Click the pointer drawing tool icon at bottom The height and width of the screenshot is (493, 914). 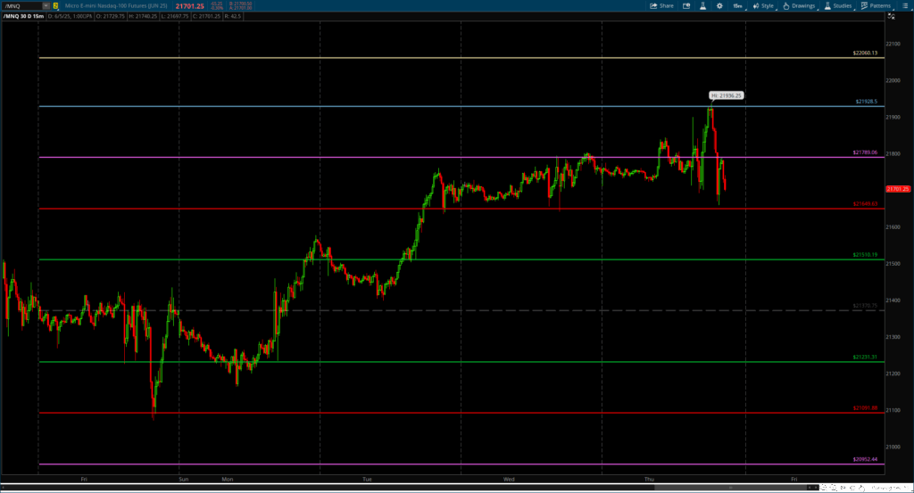[x=861, y=487]
